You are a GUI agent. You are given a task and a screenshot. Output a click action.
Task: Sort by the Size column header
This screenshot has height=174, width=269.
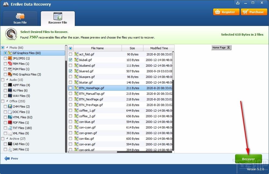[x=132, y=48]
